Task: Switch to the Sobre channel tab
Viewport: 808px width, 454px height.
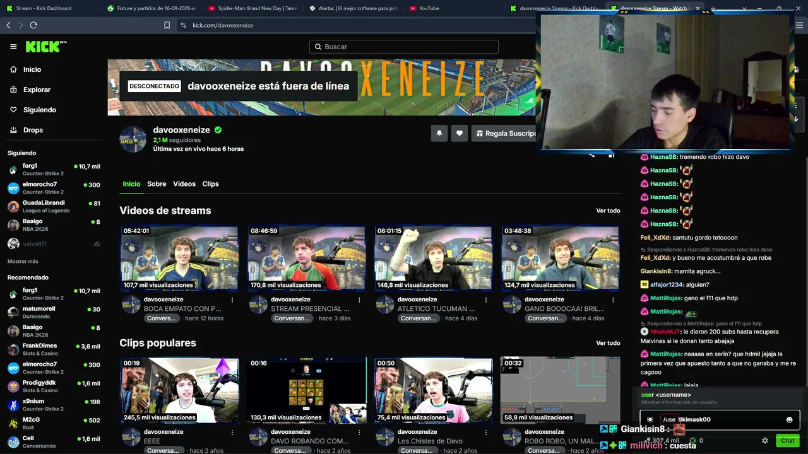Action: tap(157, 184)
